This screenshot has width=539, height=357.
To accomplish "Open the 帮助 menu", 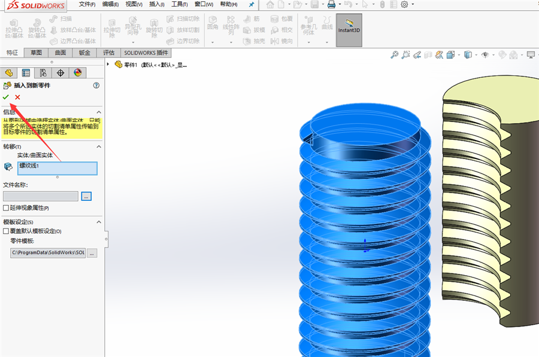I will coord(229,4).
